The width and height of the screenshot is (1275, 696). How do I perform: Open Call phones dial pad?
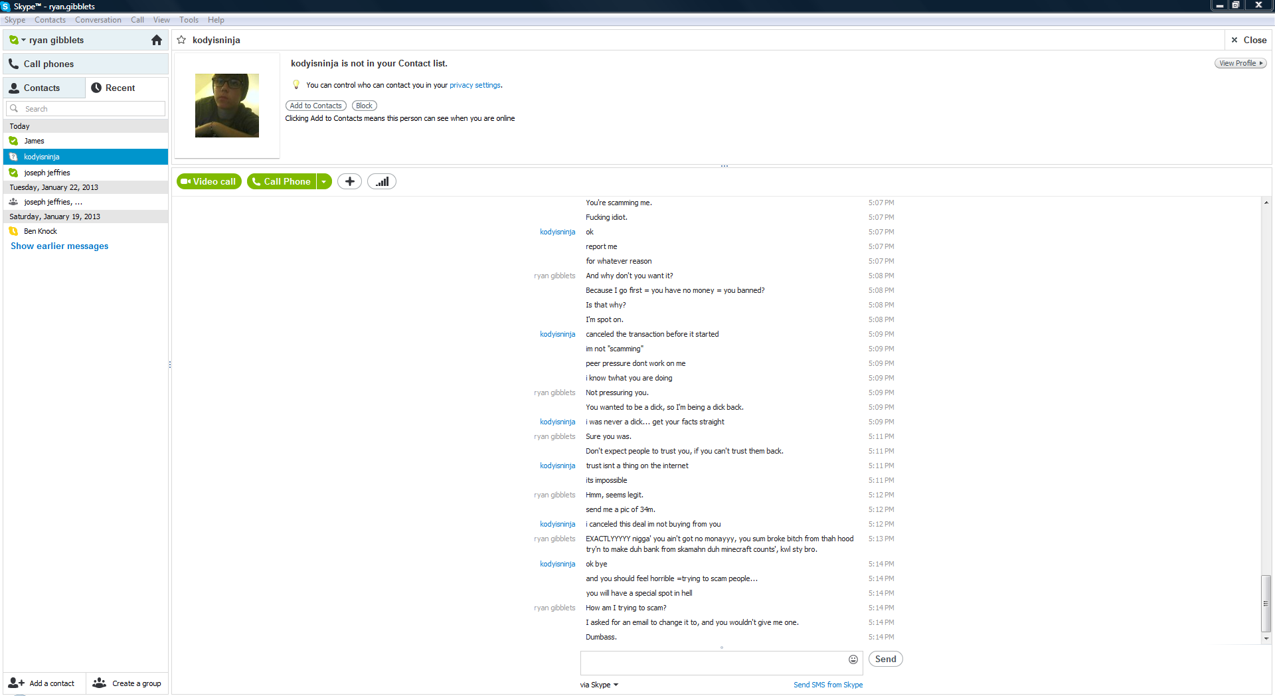86,64
